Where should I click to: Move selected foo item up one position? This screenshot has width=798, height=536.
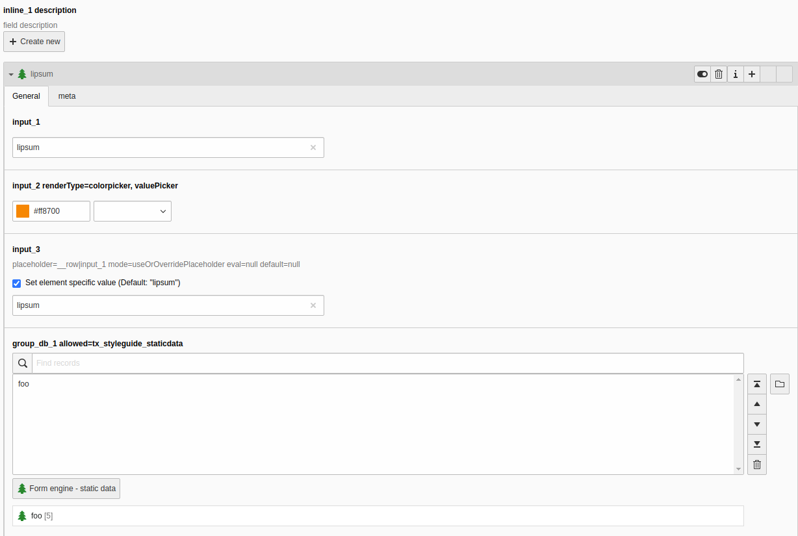(x=756, y=404)
